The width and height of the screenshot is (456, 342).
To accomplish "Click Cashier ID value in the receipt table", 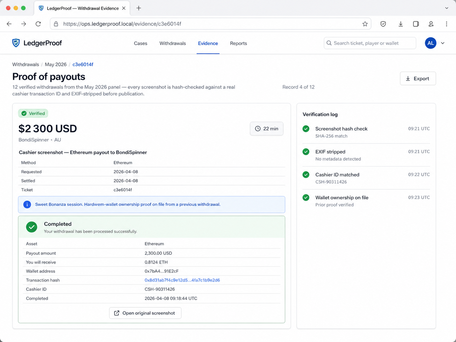I will click(160, 289).
